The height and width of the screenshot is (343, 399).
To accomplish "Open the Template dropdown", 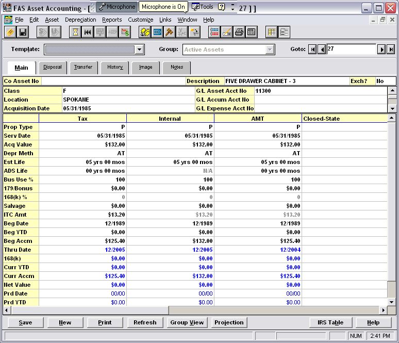I will (x=140, y=50).
